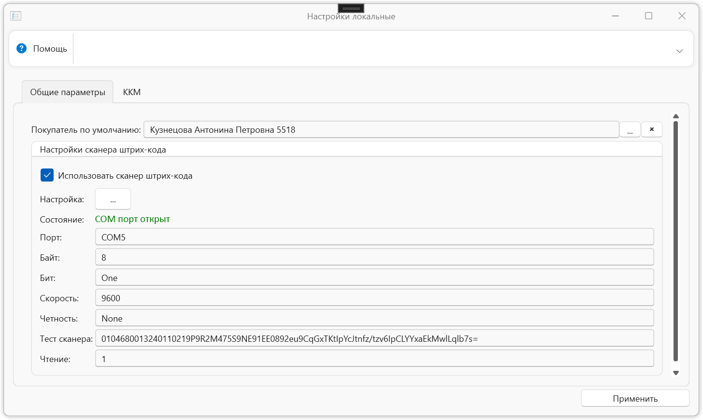703x420 pixels.
Task: Click the scrollbar up arrow
Action: point(676,116)
